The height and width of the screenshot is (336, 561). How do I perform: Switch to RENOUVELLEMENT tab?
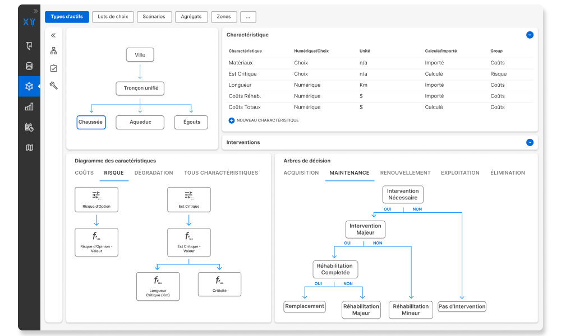tap(406, 173)
